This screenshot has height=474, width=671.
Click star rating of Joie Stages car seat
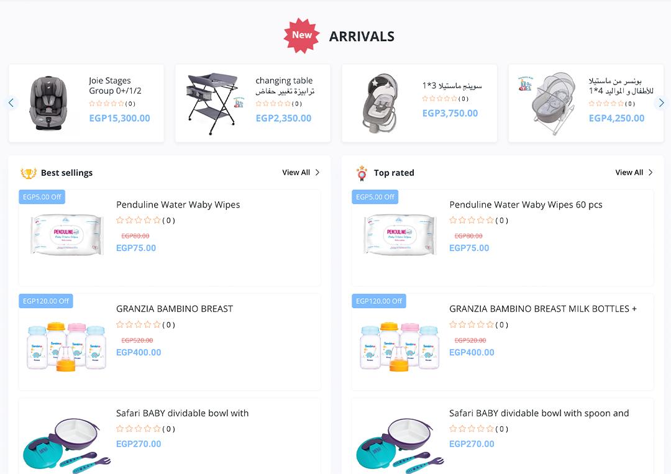[x=107, y=104]
